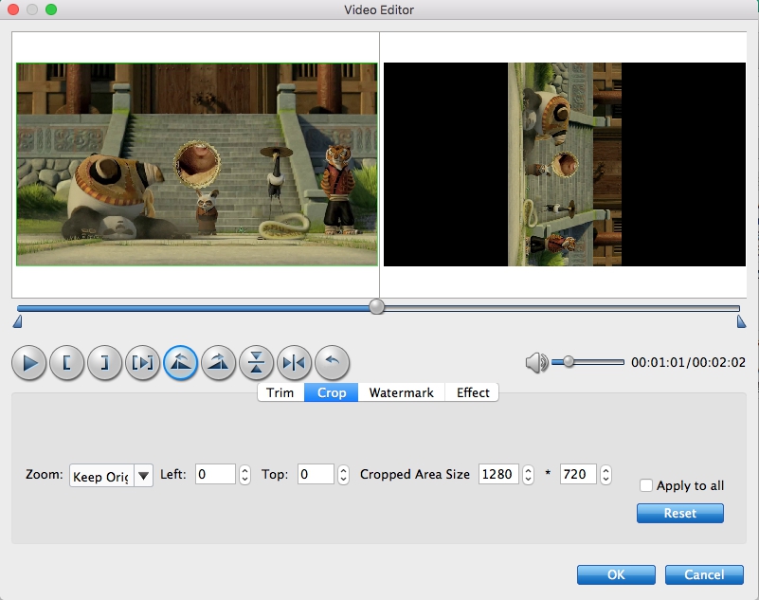This screenshot has height=600, width=759.
Task: Rotate video counterclockwise (highlighted rotate button)
Action: (x=181, y=363)
